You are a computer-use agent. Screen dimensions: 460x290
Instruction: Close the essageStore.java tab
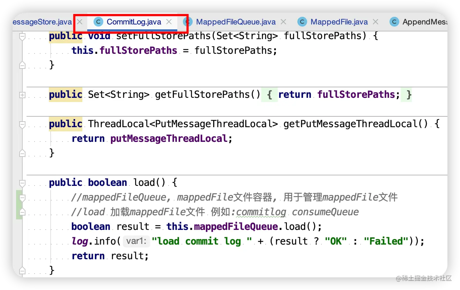click(x=80, y=22)
